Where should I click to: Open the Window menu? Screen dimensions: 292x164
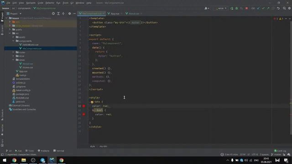coord(80,3)
